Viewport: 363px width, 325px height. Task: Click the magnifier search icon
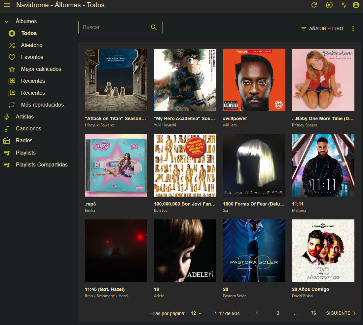pos(154,27)
